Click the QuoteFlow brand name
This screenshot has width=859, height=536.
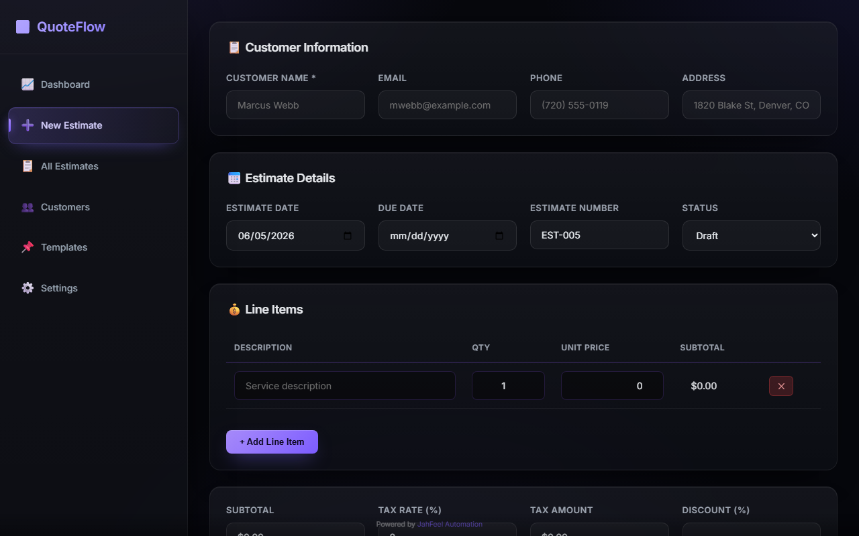(71, 27)
